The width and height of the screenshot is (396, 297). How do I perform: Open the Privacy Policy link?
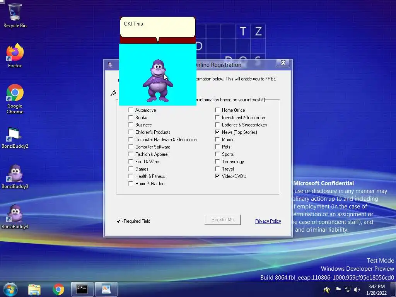click(268, 221)
